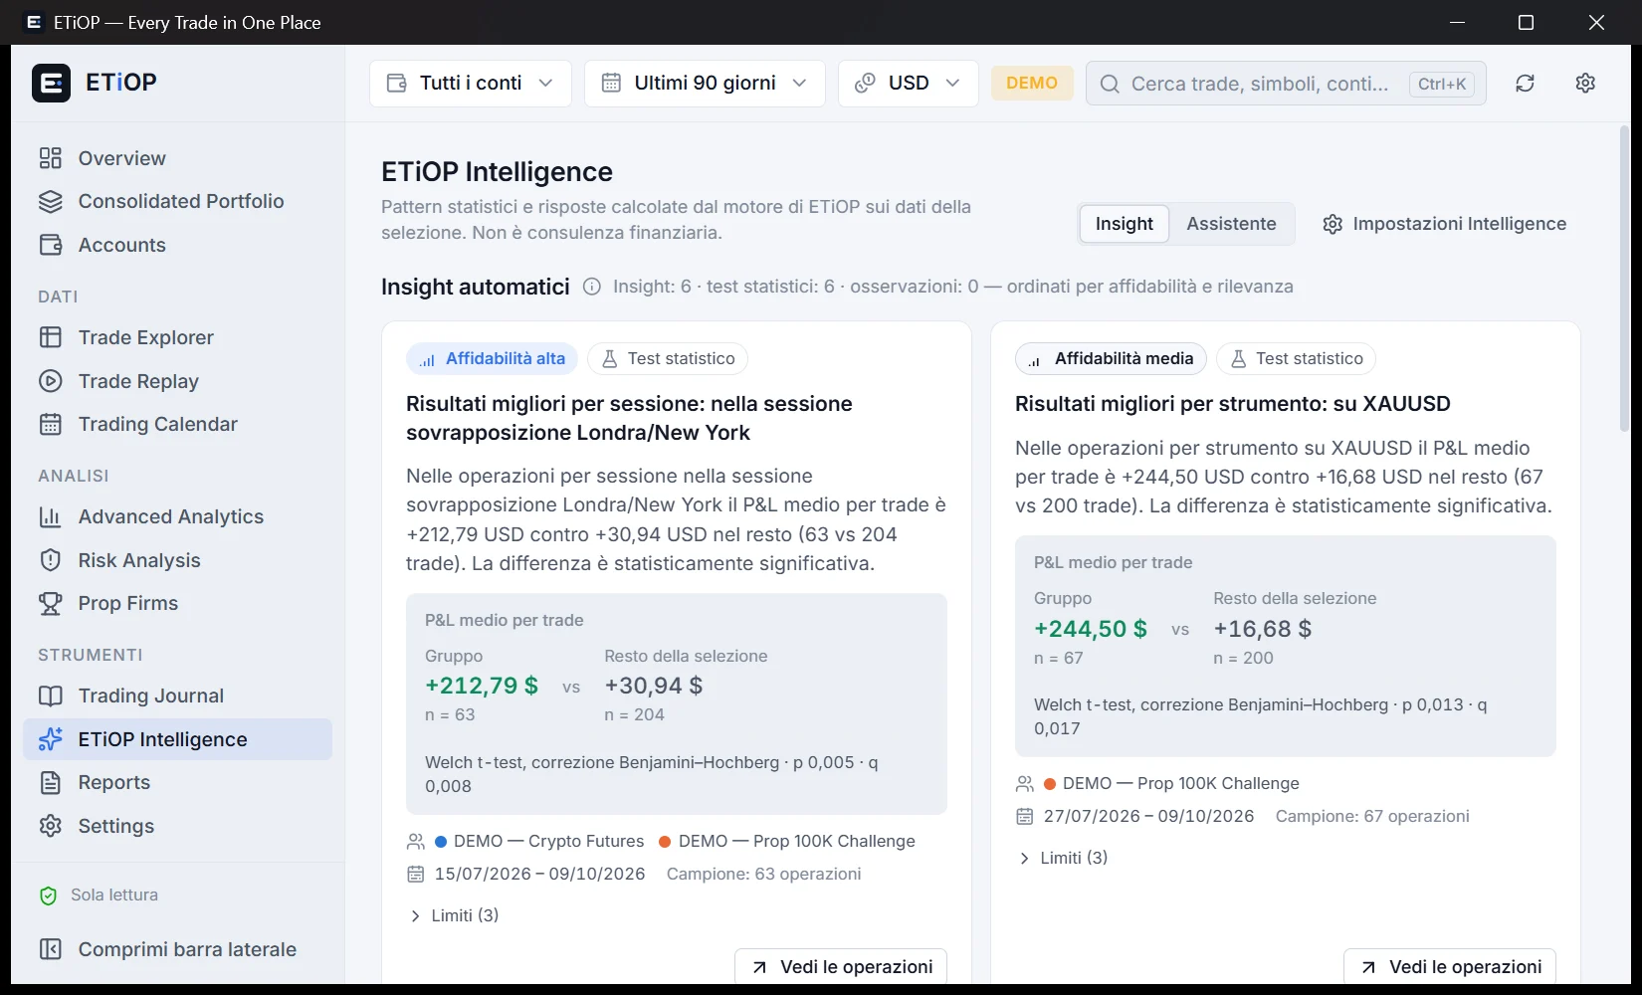Click the Affidabilità media badge
Image resolution: width=1642 pixels, height=995 pixels.
[x=1111, y=359]
